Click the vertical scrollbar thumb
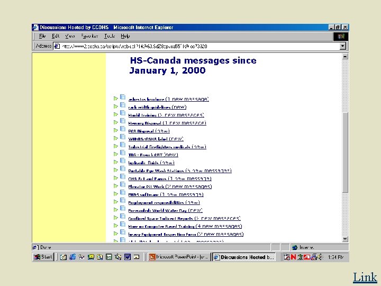 345,153
